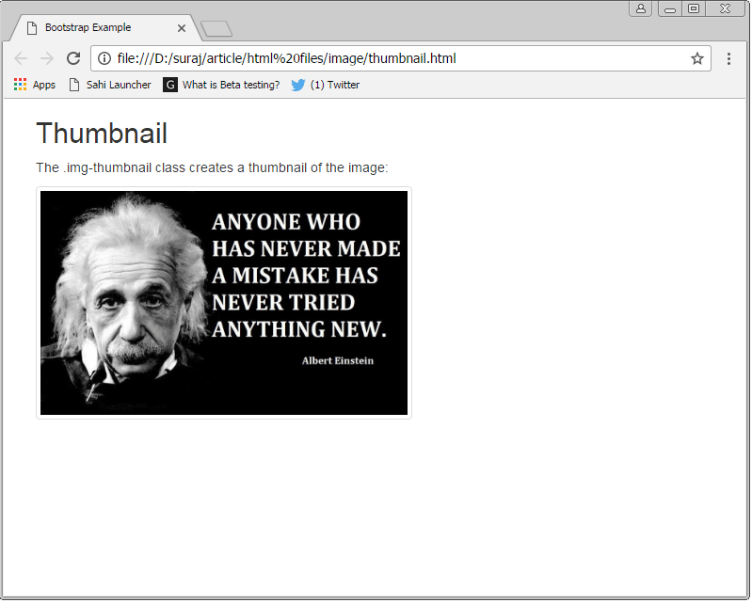
Task: Close the Bootstrap Example tab
Action: (182, 28)
